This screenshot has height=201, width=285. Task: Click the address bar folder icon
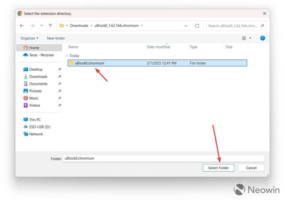click(x=62, y=26)
